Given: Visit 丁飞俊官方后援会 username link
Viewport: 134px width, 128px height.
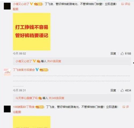Looking at the screenshot, I should click(x=24, y=70).
